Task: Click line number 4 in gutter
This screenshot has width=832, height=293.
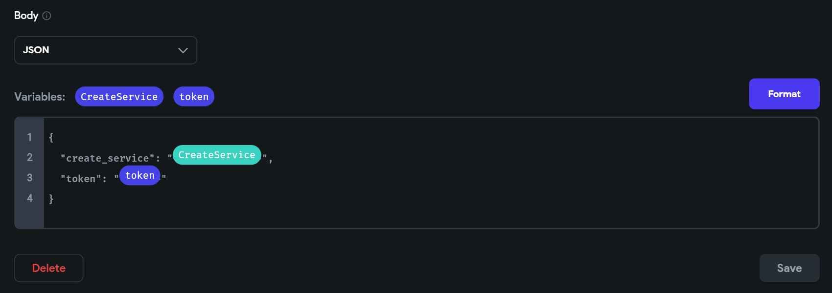Action: [x=29, y=198]
